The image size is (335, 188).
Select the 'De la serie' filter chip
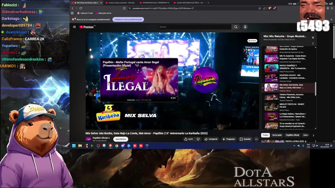click(277, 135)
